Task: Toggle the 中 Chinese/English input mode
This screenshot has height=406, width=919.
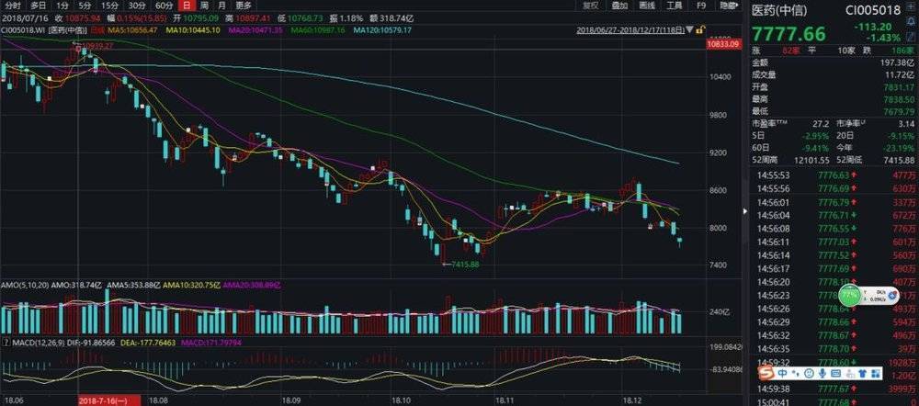Action: (779, 376)
